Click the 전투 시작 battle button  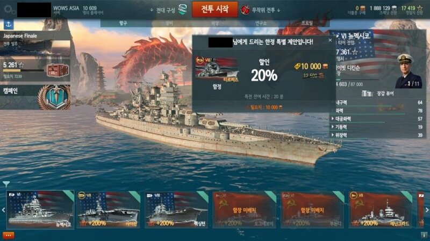coord(214,9)
